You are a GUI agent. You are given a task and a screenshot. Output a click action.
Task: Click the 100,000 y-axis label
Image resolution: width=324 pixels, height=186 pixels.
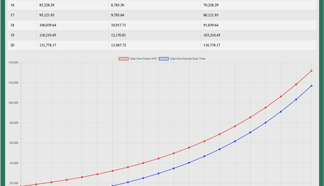click(x=13, y=103)
